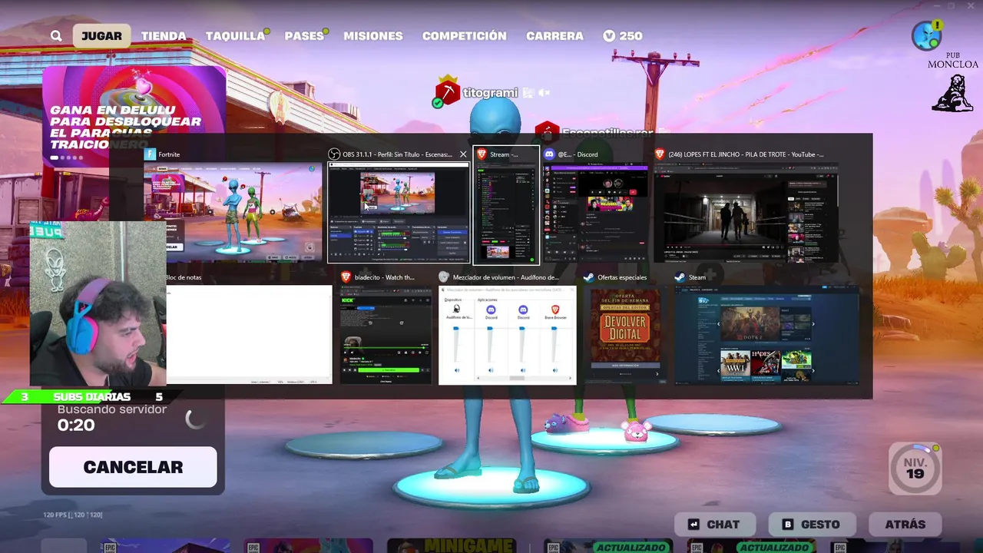Switch to the Steam library window thumbnail
This screenshot has height=553, width=983.
pyautogui.click(x=766, y=334)
